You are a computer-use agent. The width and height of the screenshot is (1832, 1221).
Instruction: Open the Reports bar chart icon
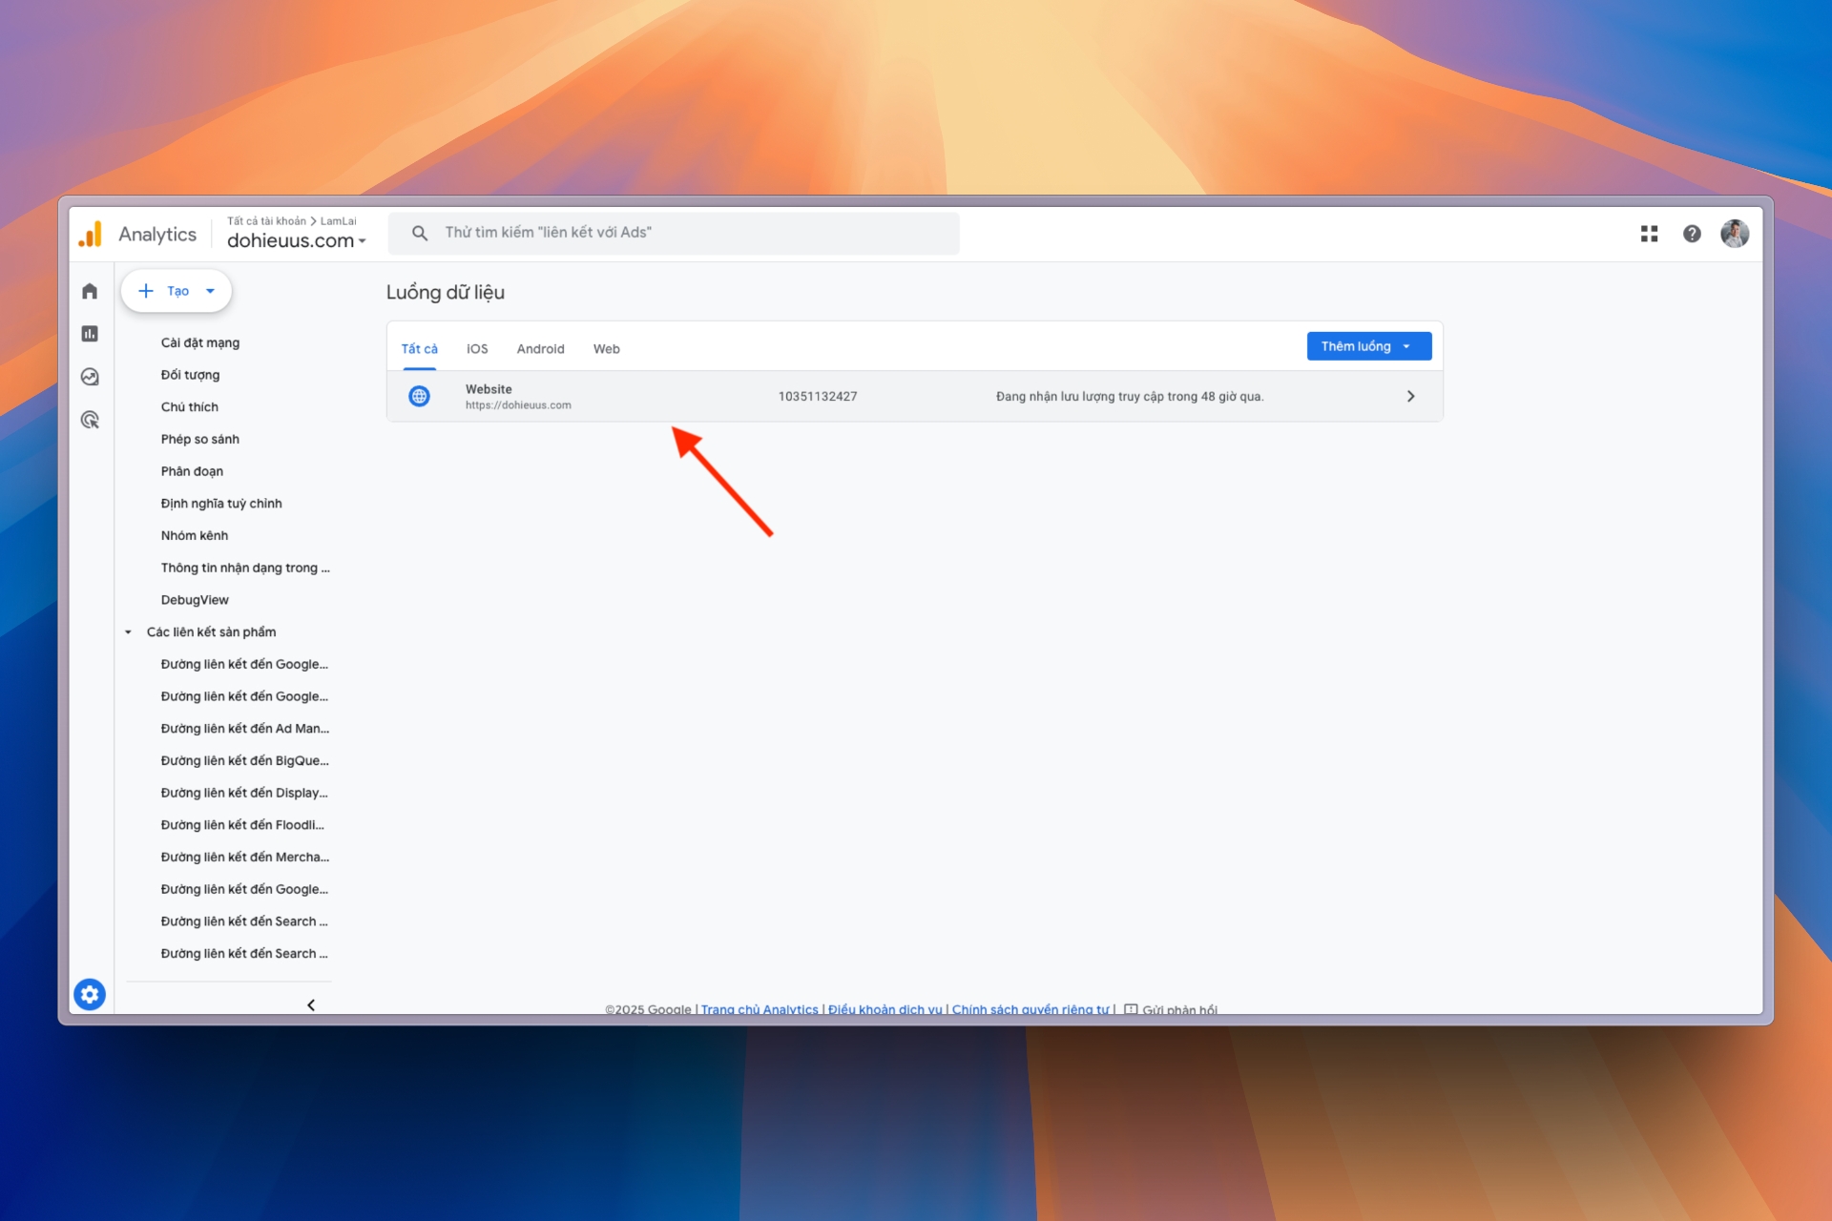[90, 334]
